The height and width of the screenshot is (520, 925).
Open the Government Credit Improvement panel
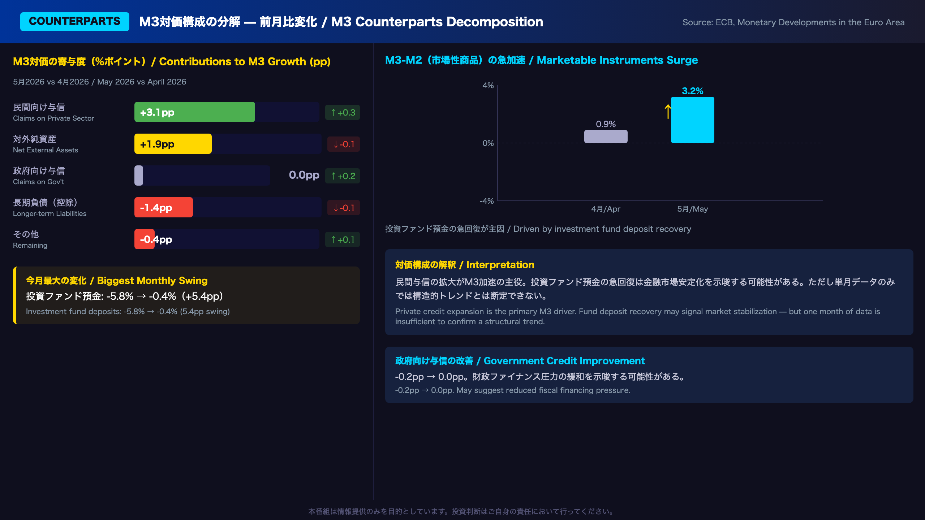pyautogui.click(x=649, y=375)
